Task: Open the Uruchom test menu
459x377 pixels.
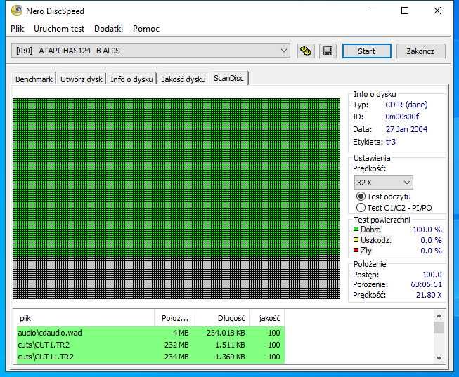Action: point(59,29)
